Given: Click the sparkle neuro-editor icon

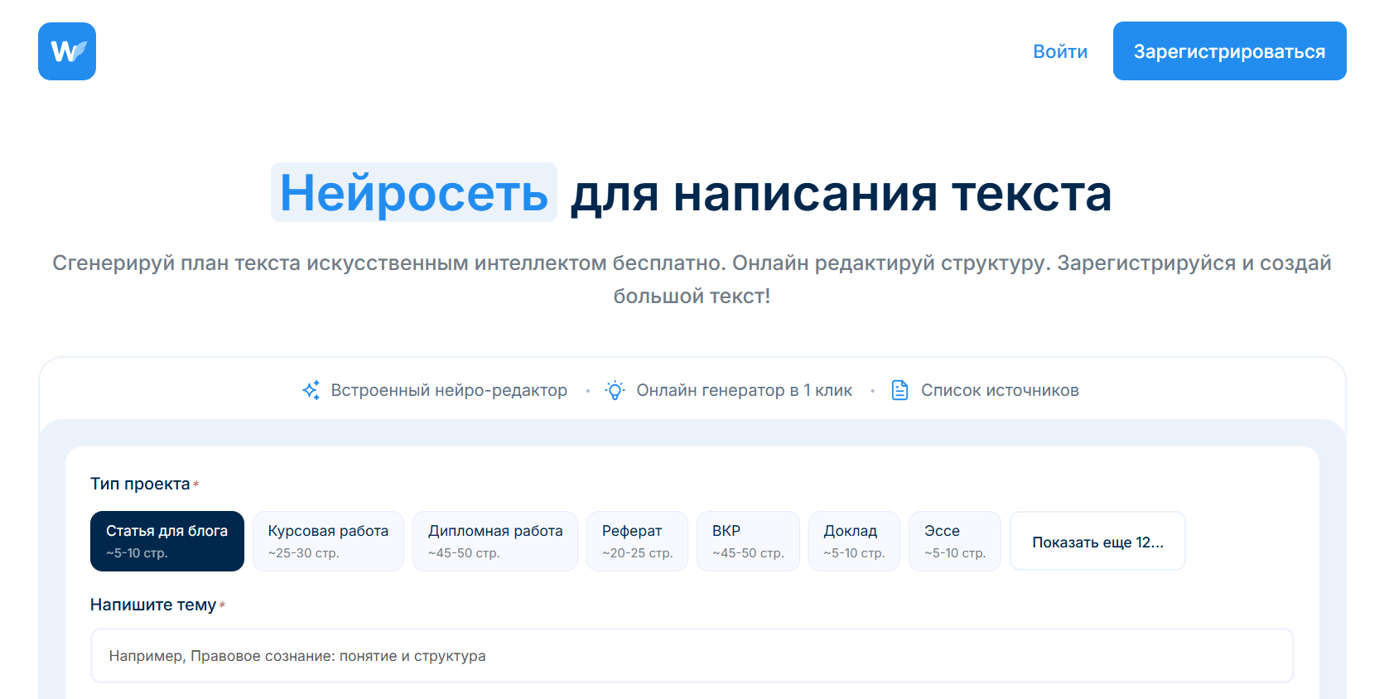Looking at the screenshot, I should click(x=311, y=390).
